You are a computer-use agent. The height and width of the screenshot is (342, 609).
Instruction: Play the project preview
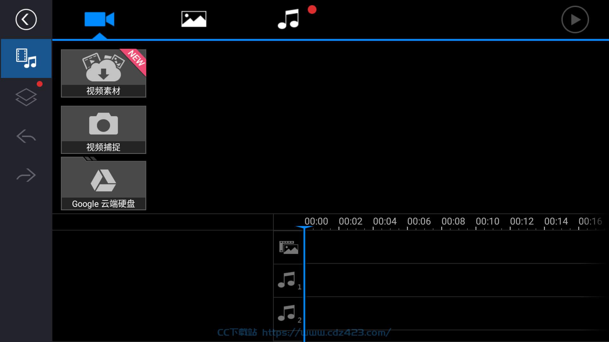(x=575, y=20)
